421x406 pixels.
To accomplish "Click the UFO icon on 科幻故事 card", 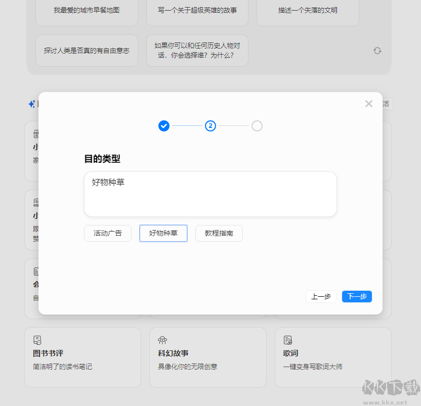I will pyautogui.click(x=162, y=340).
